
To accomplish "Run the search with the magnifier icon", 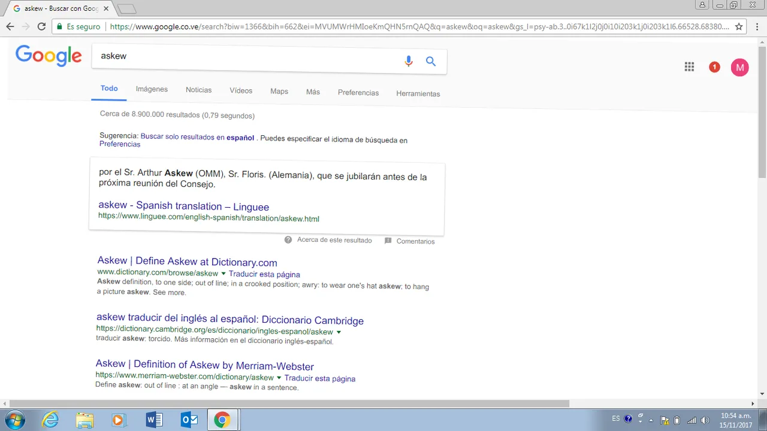I will 431,61.
